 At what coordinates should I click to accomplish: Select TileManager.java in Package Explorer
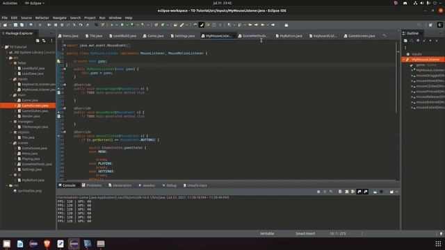(35, 127)
